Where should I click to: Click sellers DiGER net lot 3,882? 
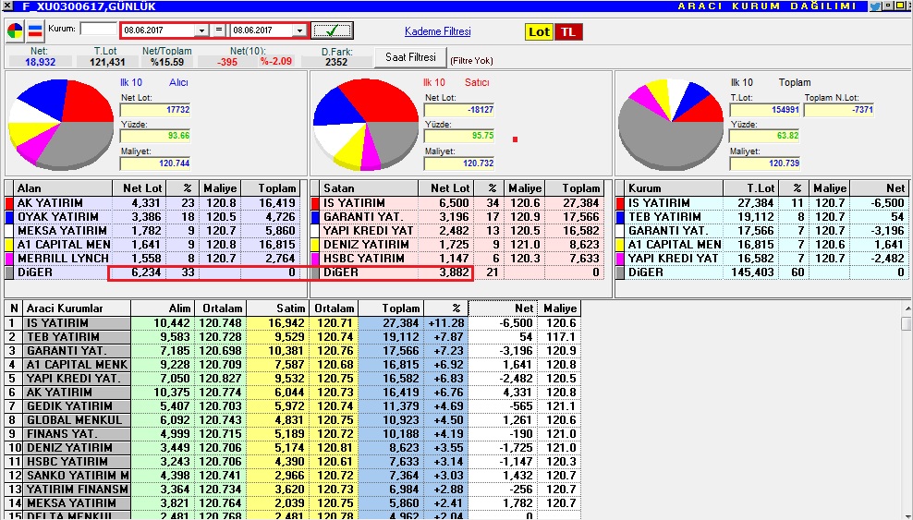pyautogui.click(x=448, y=272)
